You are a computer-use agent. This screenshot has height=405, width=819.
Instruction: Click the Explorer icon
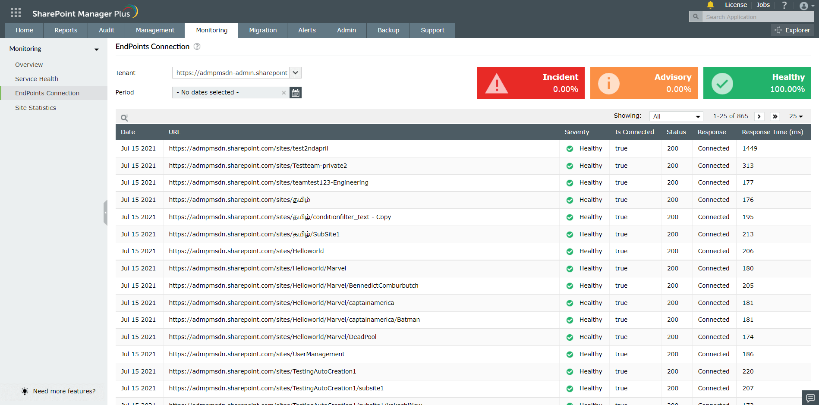point(778,30)
